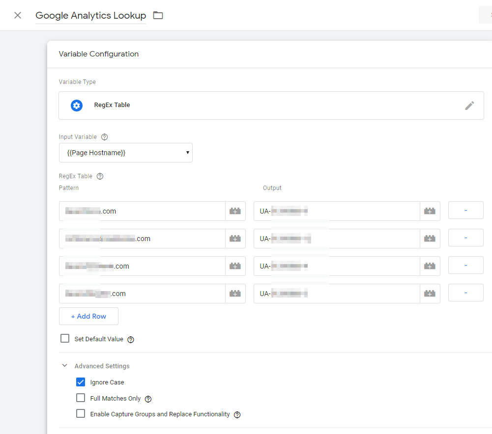Remove the fourth table row
The height and width of the screenshot is (434, 492).
click(465, 293)
